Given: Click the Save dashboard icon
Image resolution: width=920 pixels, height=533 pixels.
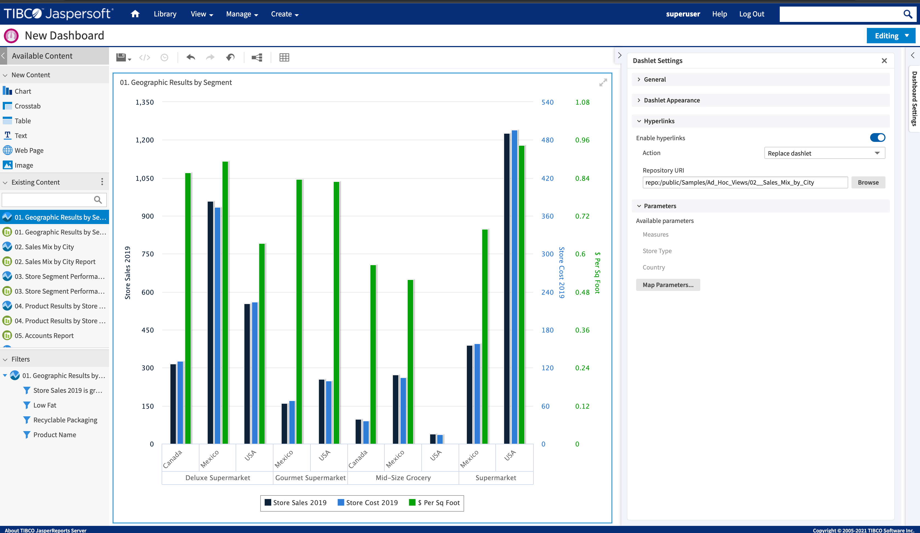Looking at the screenshot, I should pyautogui.click(x=121, y=57).
